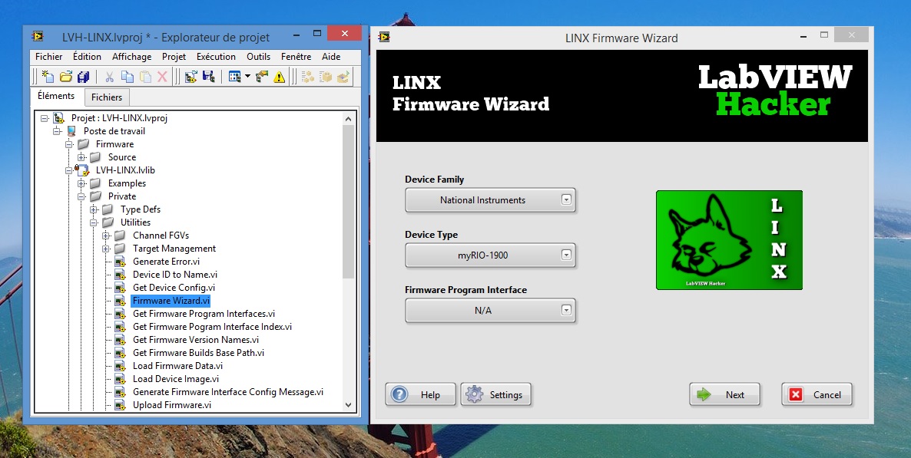The height and width of the screenshot is (458, 911).
Task: Collapse the Projet : LVH-LINX.lvproj root node
Action: 45,118
